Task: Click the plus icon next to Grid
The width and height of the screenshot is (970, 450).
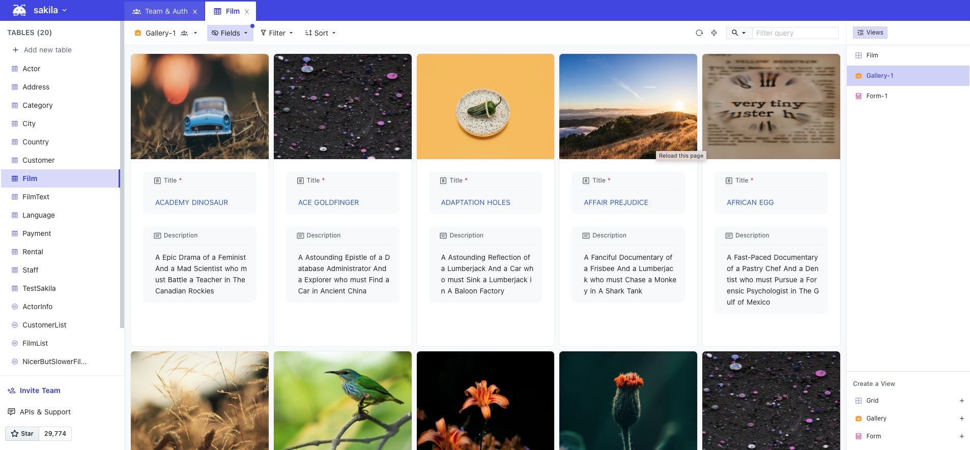Action: [961, 401]
